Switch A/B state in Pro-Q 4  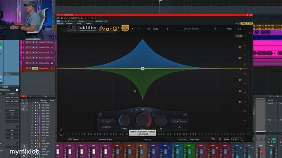pos(149,29)
